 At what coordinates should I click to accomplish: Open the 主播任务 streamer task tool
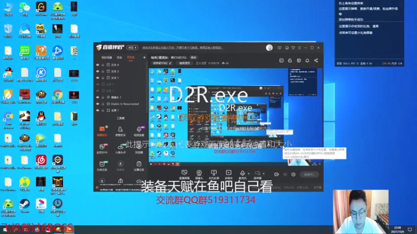pos(139,166)
